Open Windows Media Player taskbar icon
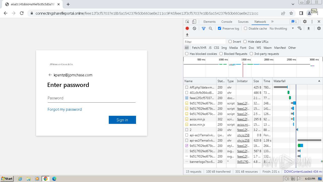The height and width of the screenshot is (182, 323). click(x=37, y=179)
